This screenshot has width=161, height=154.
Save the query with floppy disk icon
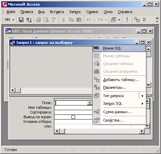pos(21,20)
